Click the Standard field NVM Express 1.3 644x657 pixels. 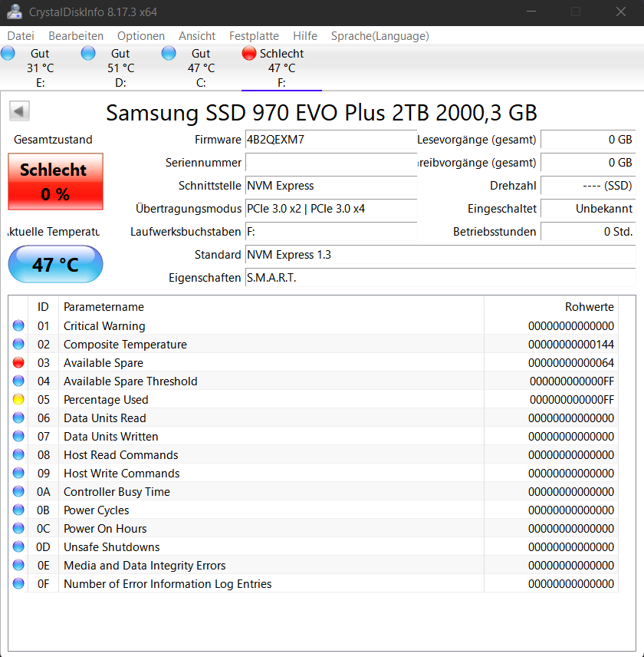(x=441, y=255)
